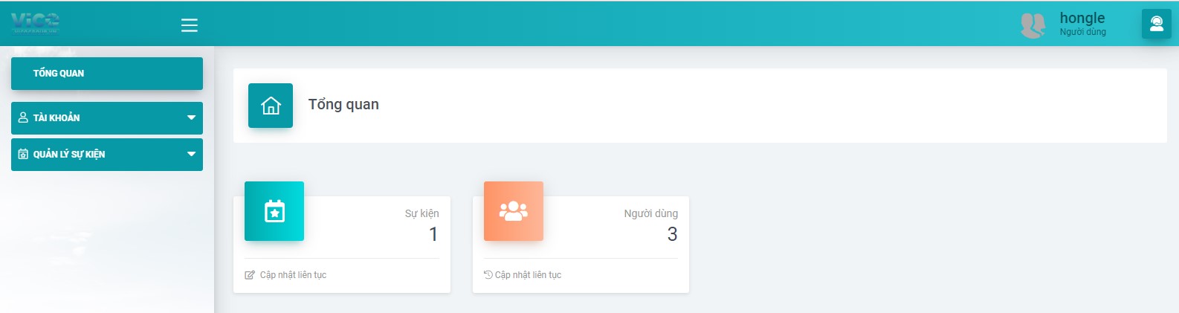
Task: Click the teal calendar-star event tile
Action: click(x=274, y=211)
